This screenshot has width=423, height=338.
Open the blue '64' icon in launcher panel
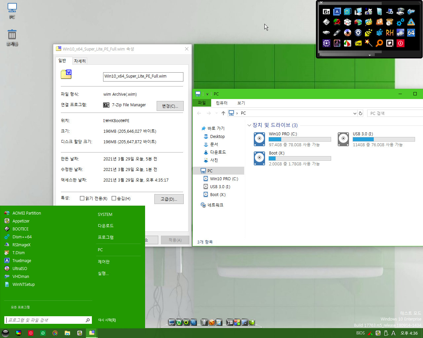click(411, 33)
